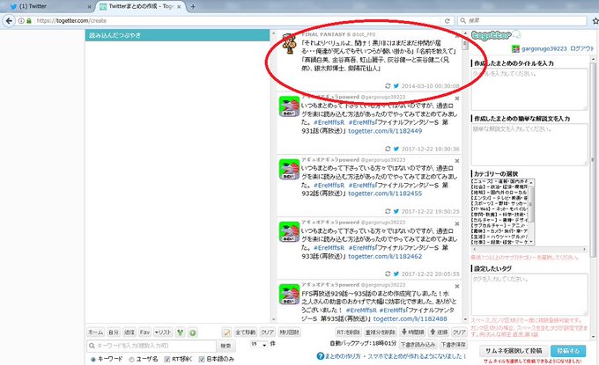Image resolution: width=599 pixels, height=365 pixels.
Task: Click the scrollbar of the tweet list
Action: (x=465, y=175)
